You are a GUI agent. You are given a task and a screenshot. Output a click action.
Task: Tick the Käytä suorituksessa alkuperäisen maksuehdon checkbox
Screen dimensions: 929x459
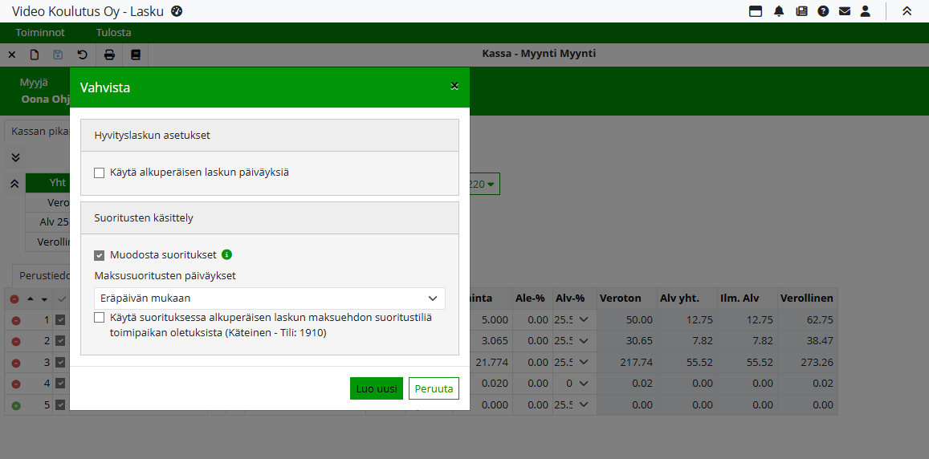pyautogui.click(x=100, y=317)
